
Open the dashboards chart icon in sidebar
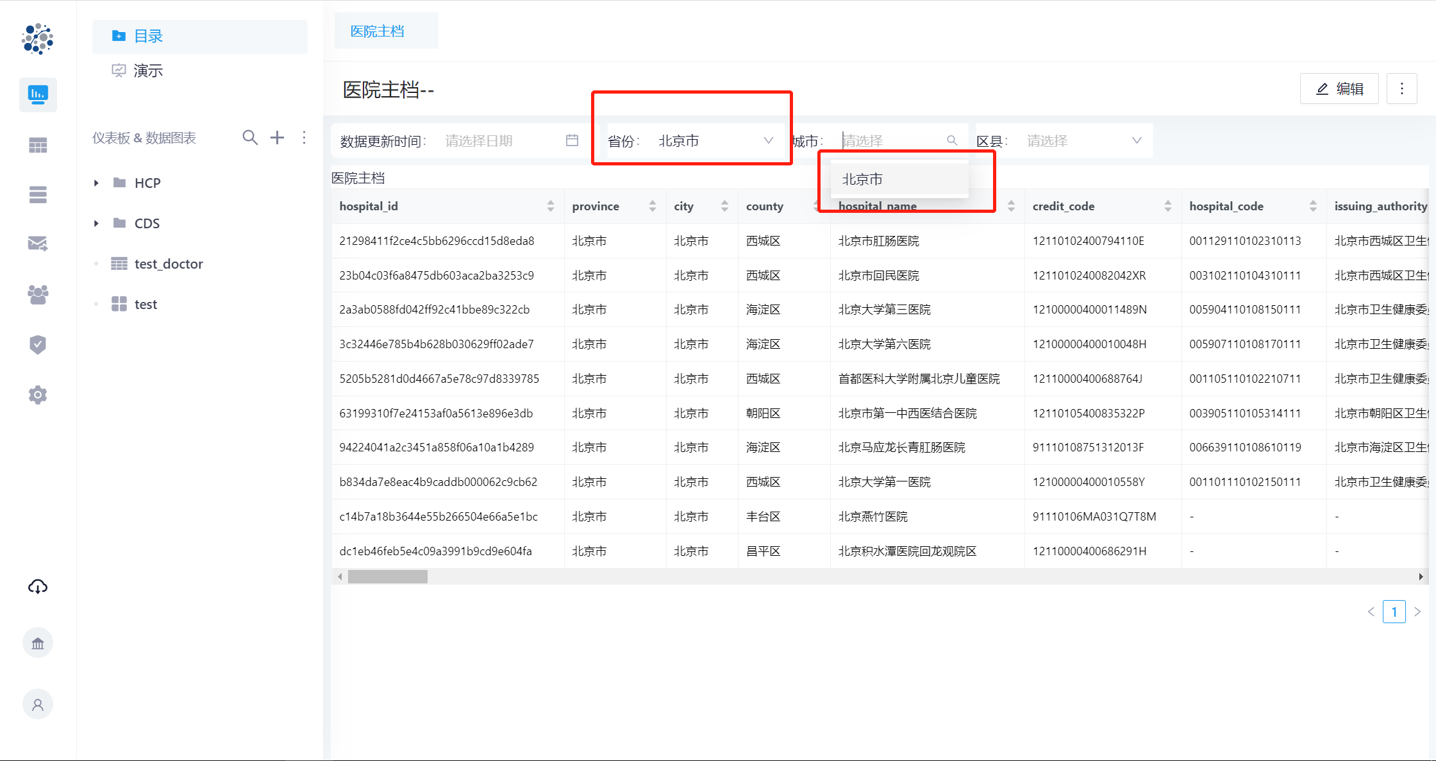38,95
